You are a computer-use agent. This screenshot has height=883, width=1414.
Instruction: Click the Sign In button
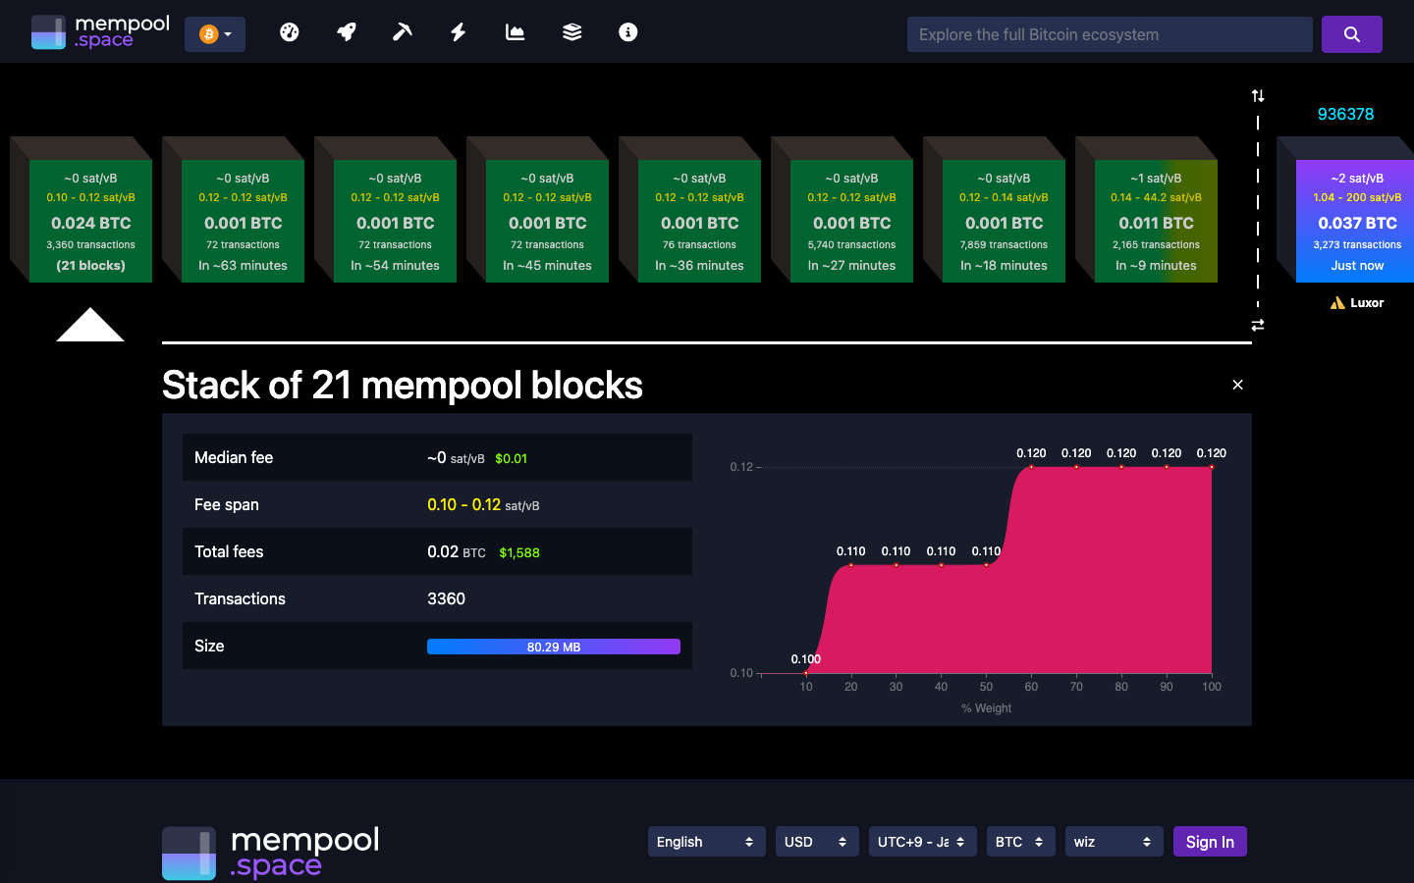pos(1210,841)
